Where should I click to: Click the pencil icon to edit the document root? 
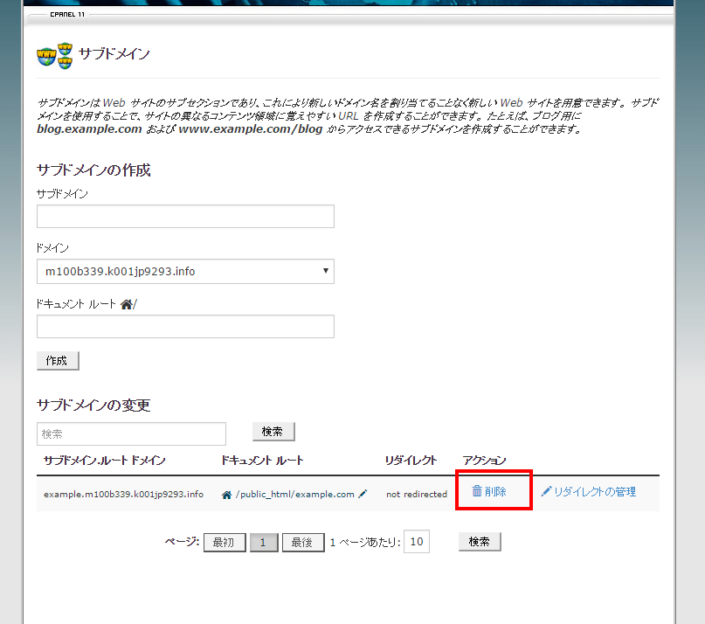363,494
